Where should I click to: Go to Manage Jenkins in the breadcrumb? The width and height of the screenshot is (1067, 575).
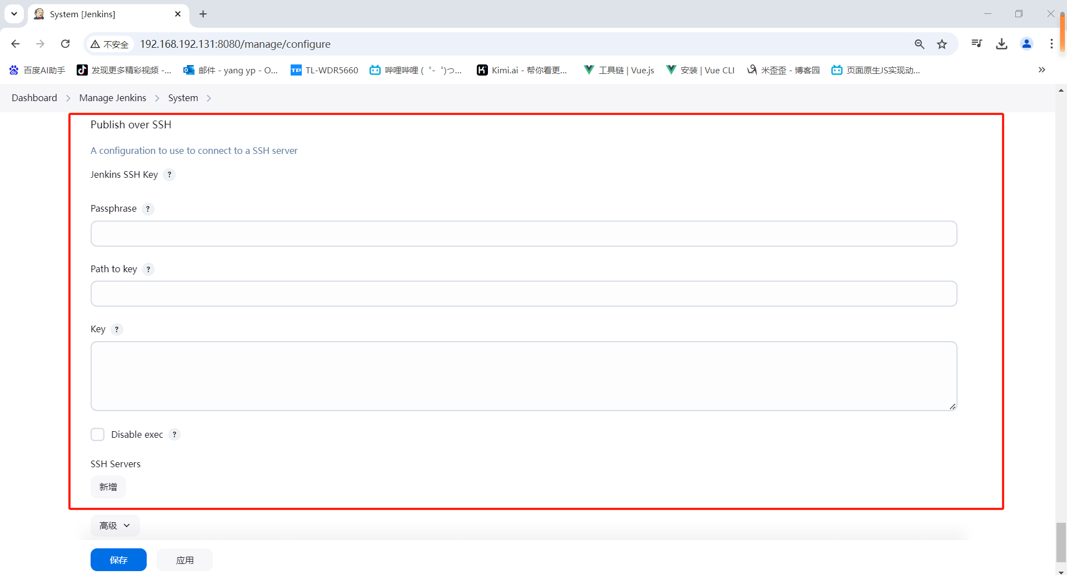click(113, 98)
